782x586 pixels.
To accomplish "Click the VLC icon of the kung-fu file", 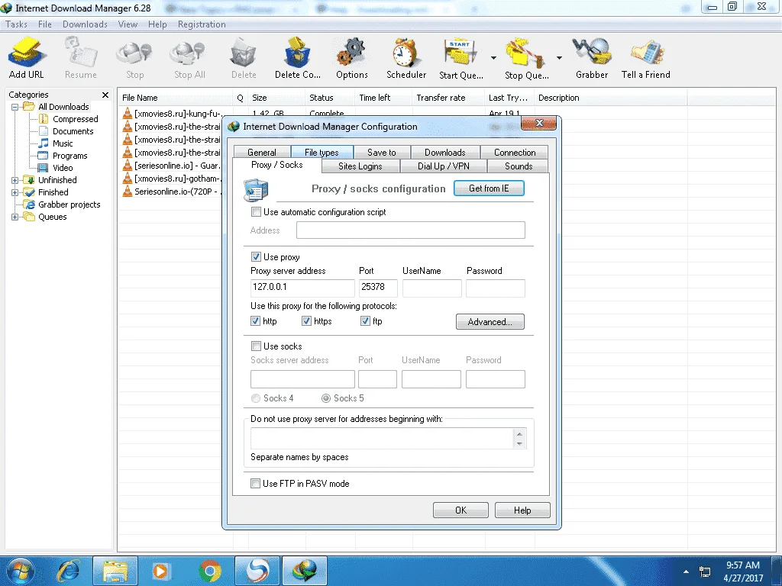I will click(128, 114).
